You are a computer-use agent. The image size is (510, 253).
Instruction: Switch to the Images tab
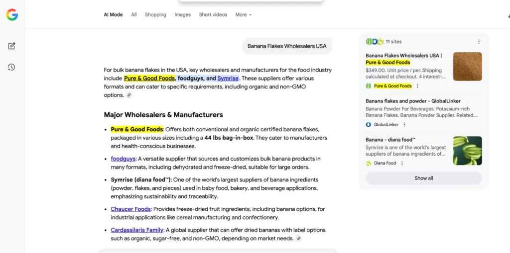pos(182,14)
